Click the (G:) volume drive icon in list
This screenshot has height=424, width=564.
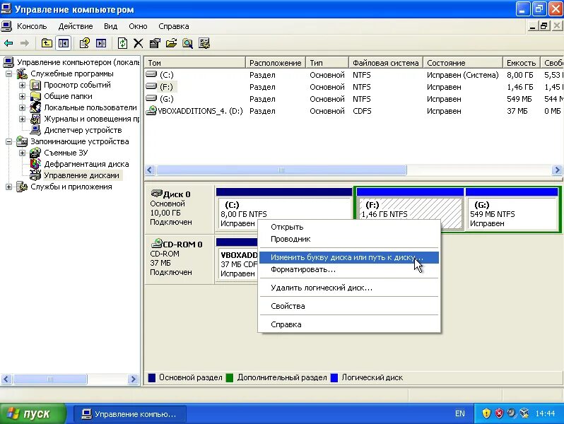click(x=151, y=98)
